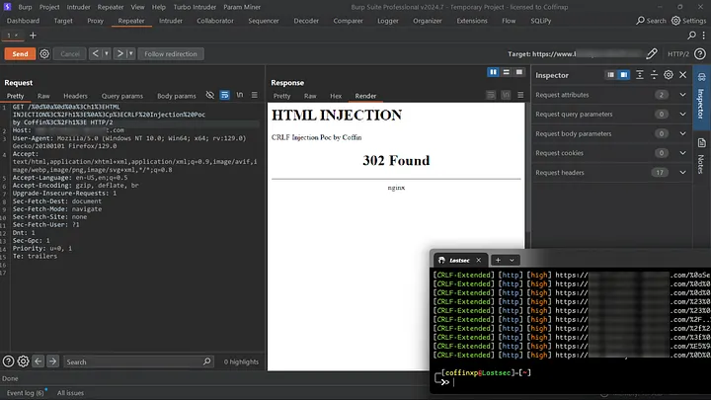The width and height of the screenshot is (711, 400).
Task: Select request Body params tab
Action: 177,96
